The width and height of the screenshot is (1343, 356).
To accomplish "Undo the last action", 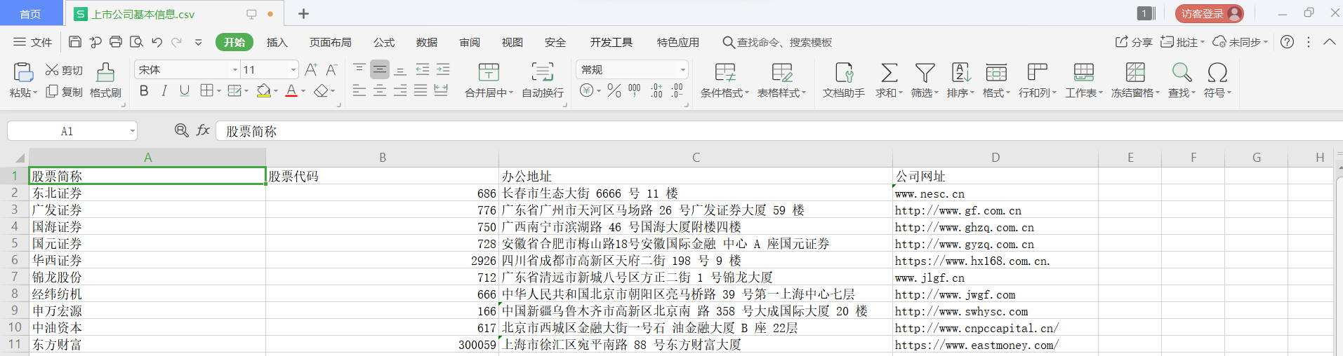I will 157,42.
